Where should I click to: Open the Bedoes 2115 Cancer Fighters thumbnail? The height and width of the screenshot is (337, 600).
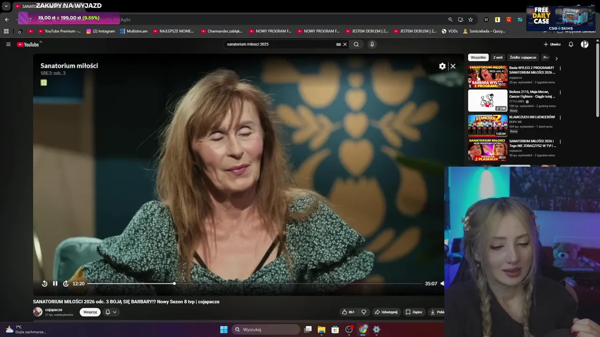point(487,101)
